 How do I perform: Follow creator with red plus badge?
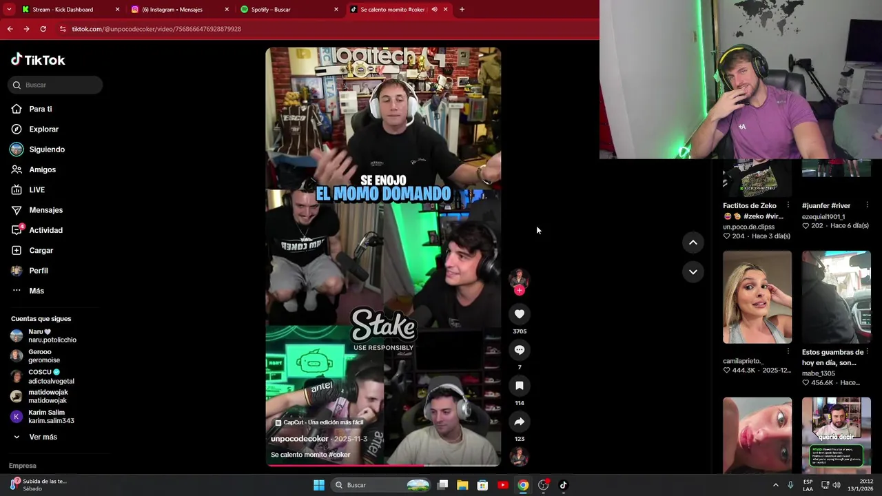(520, 290)
